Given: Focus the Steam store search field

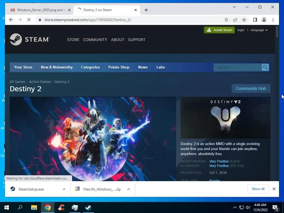Looking at the screenshot, I should point(238,67).
